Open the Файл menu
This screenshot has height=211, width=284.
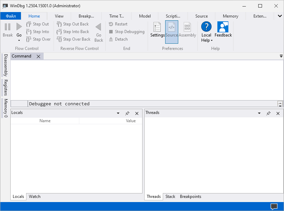[11, 16]
